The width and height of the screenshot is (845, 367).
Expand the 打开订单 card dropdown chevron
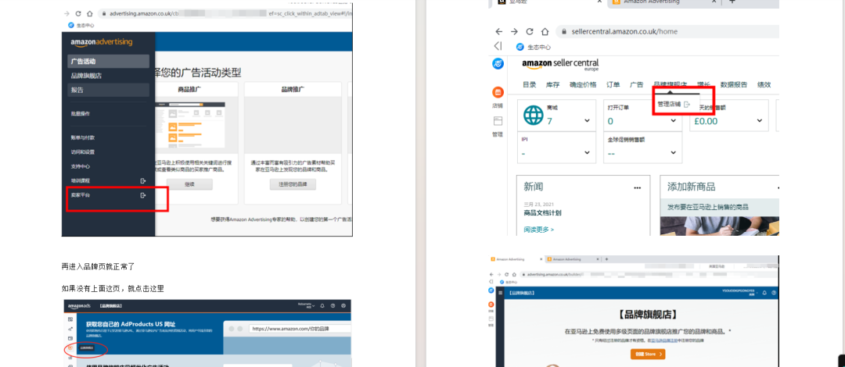(x=673, y=120)
